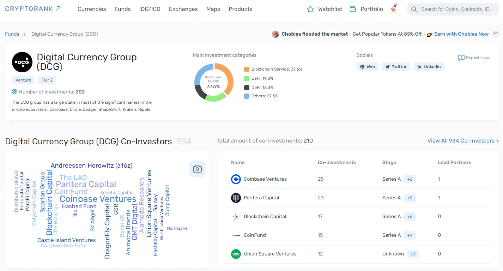Click the Report issue icon

(x=461, y=58)
